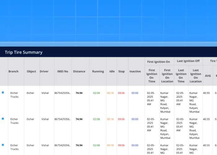Select the Stop column header

click(122, 71)
